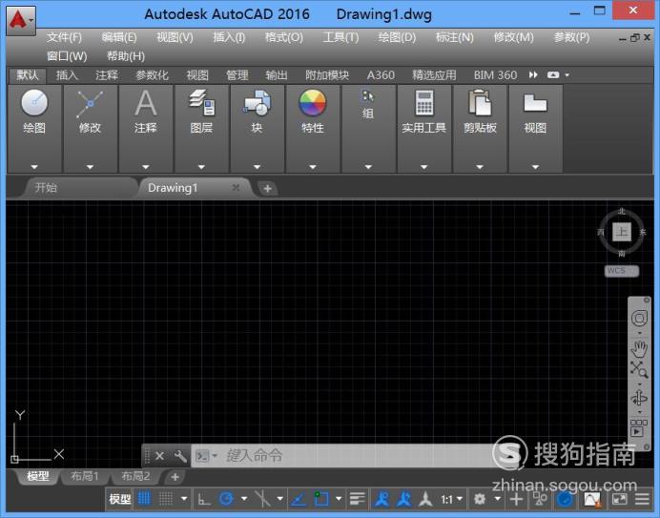This screenshot has width=660, height=518.
Task: Expand the object snap options arrow
Action: [339, 499]
